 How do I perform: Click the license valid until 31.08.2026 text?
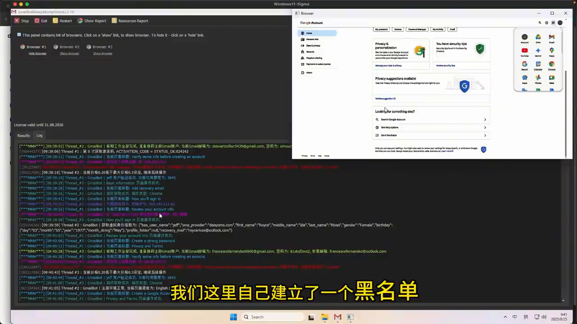39,125
